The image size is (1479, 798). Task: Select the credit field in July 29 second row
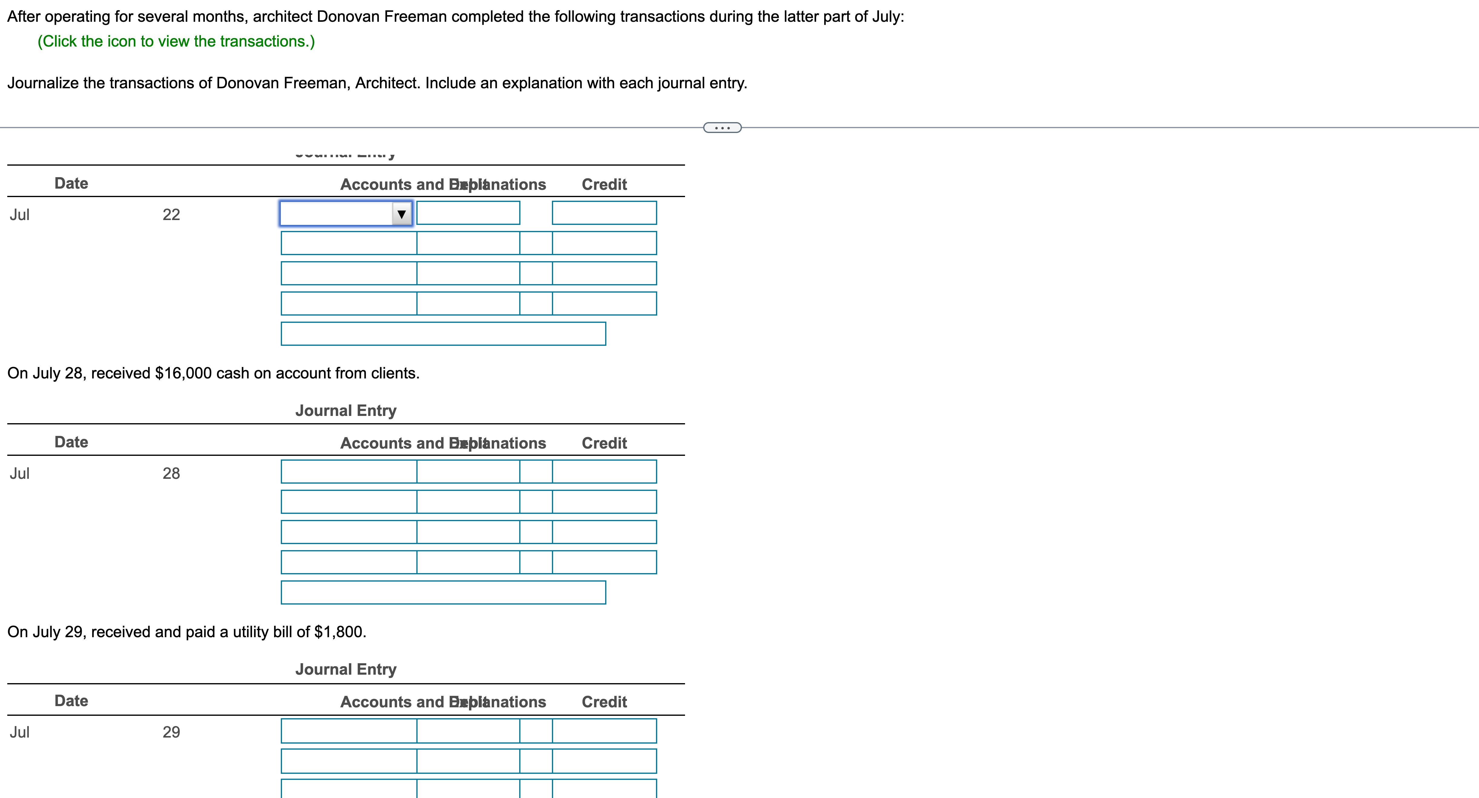[x=604, y=761]
